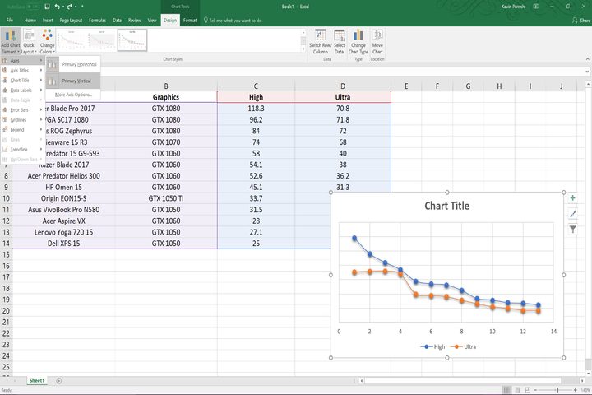Open the Error Bars submenu
Image resolution: width=592 pixels, height=395 pixels.
click(23, 110)
